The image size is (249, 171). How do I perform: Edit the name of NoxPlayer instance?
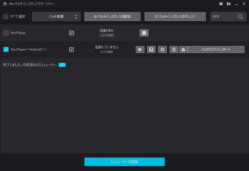(x=72, y=33)
